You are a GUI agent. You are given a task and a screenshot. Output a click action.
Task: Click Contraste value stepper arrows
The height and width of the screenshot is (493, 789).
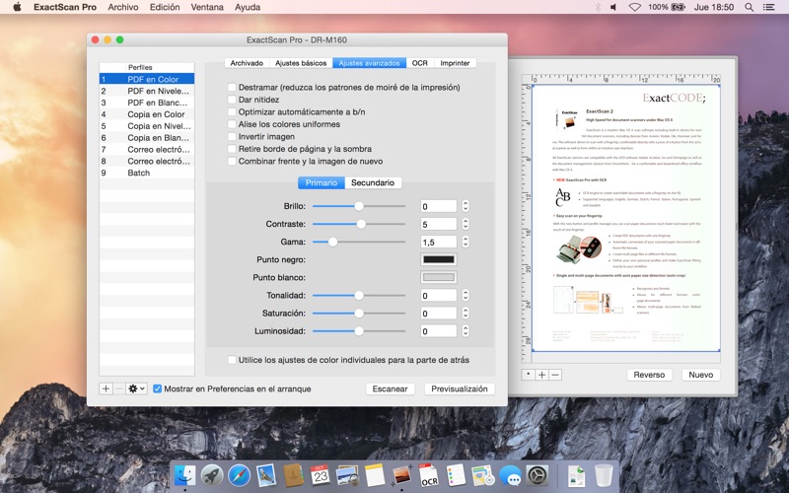coord(466,224)
